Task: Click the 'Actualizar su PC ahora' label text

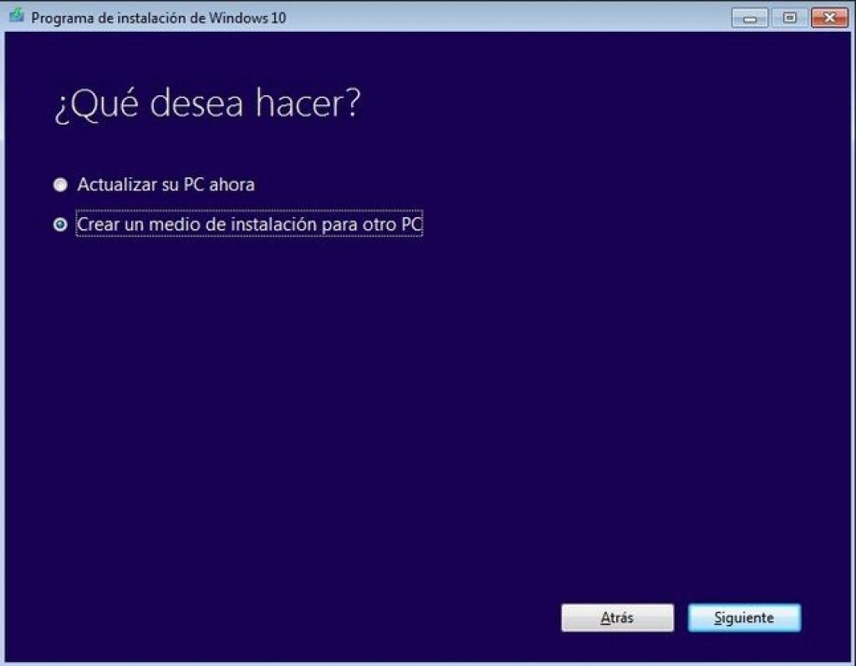Action: click(166, 185)
